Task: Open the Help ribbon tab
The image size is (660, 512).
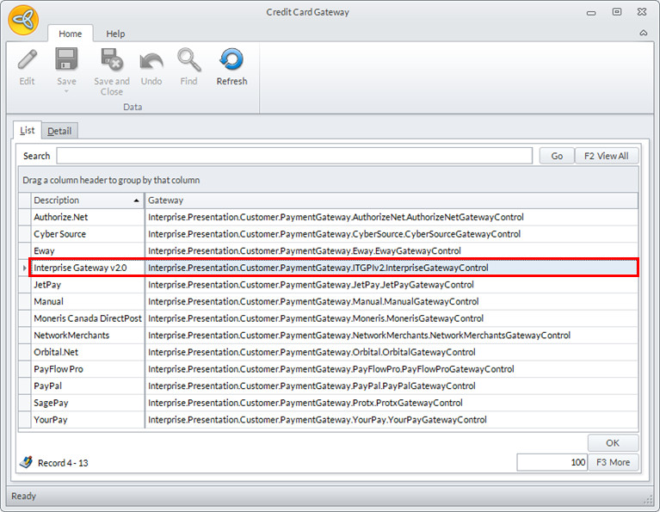Action: [115, 34]
